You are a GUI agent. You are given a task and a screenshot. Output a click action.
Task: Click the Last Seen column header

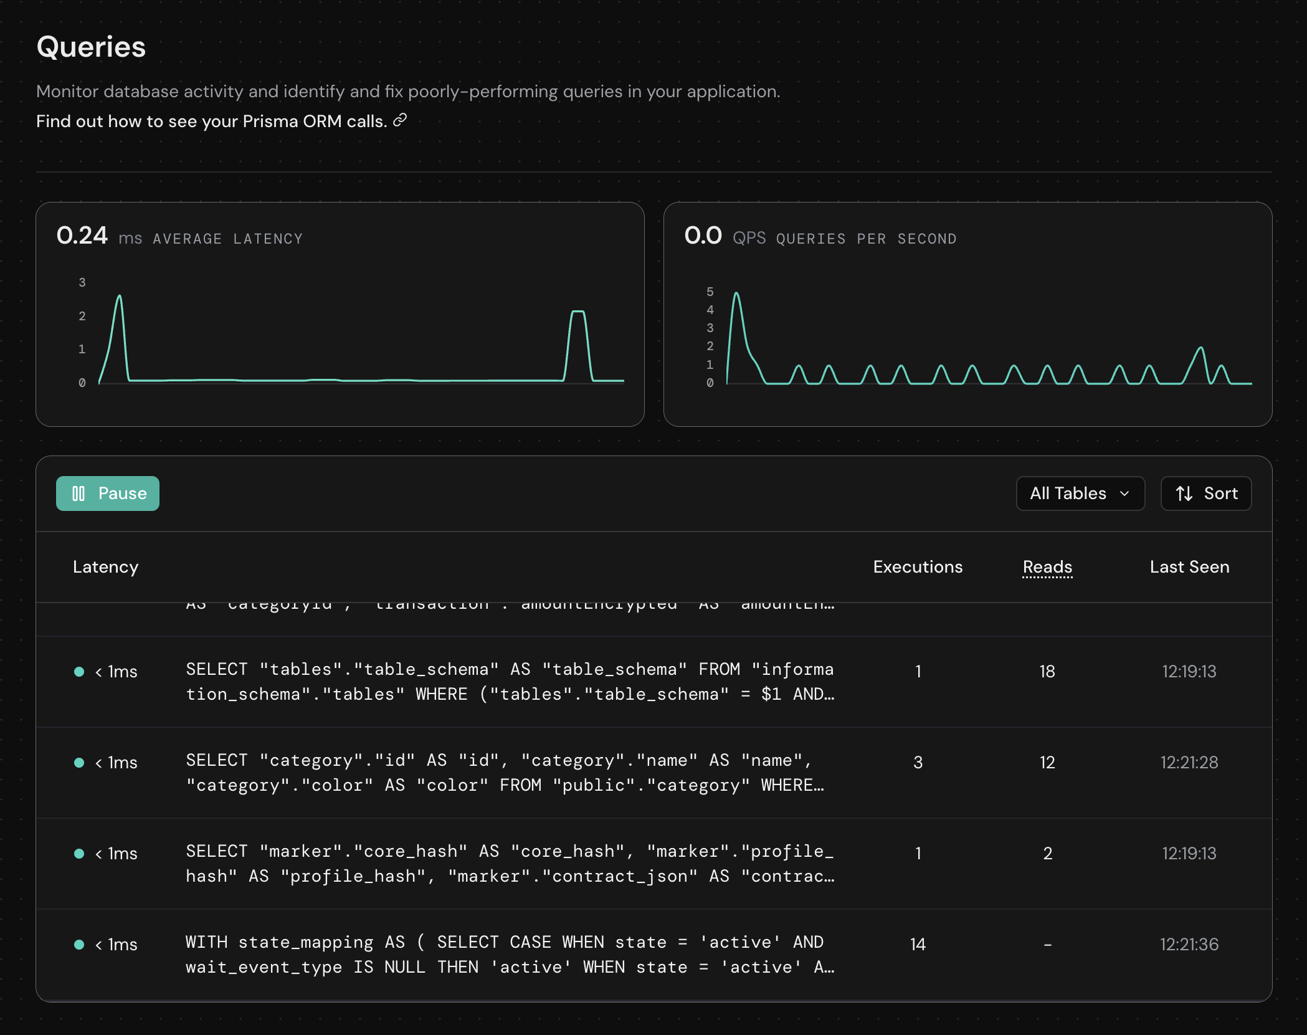pyautogui.click(x=1189, y=566)
